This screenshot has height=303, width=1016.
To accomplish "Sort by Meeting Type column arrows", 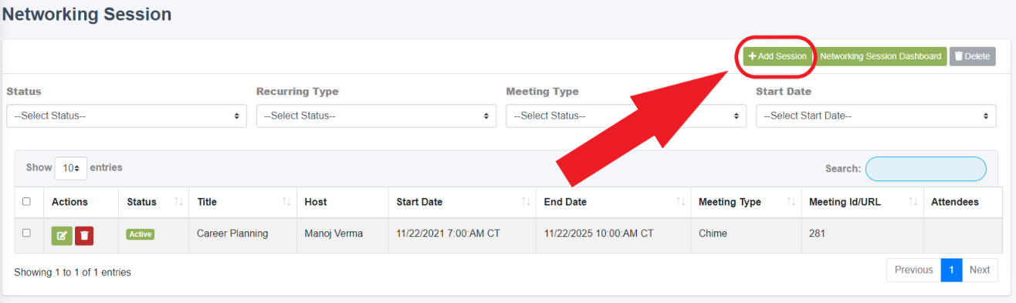I will click(791, 202).
